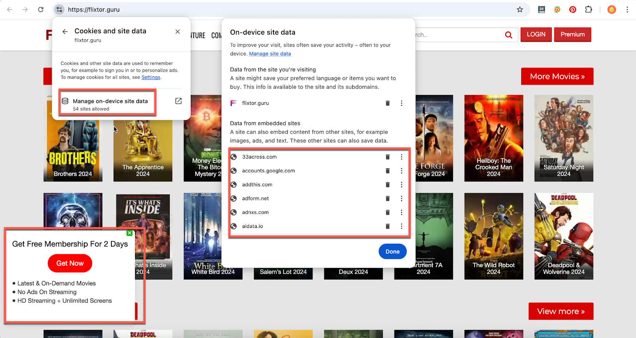Open more options for accounts.google.com
Screen dimensions: 636x338
[401, 171]
